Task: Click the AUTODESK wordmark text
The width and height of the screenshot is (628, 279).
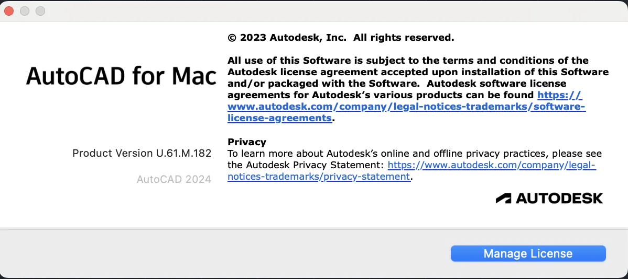Action: coord(559,199)
